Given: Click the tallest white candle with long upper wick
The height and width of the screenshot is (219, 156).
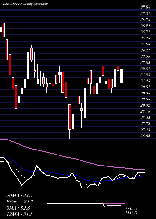Looking at the screenshot, I should tap(28, 65).
